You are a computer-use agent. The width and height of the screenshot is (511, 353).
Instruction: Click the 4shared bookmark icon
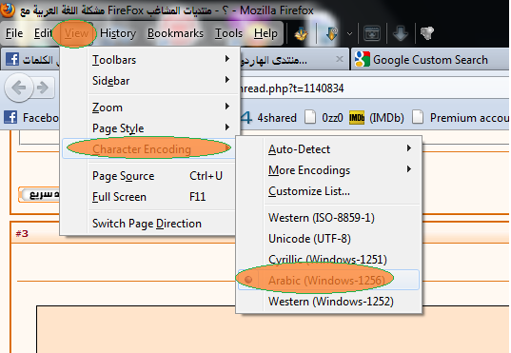[x=246, y=118]
